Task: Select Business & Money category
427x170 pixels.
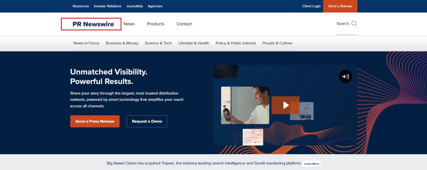Action: 122,43
